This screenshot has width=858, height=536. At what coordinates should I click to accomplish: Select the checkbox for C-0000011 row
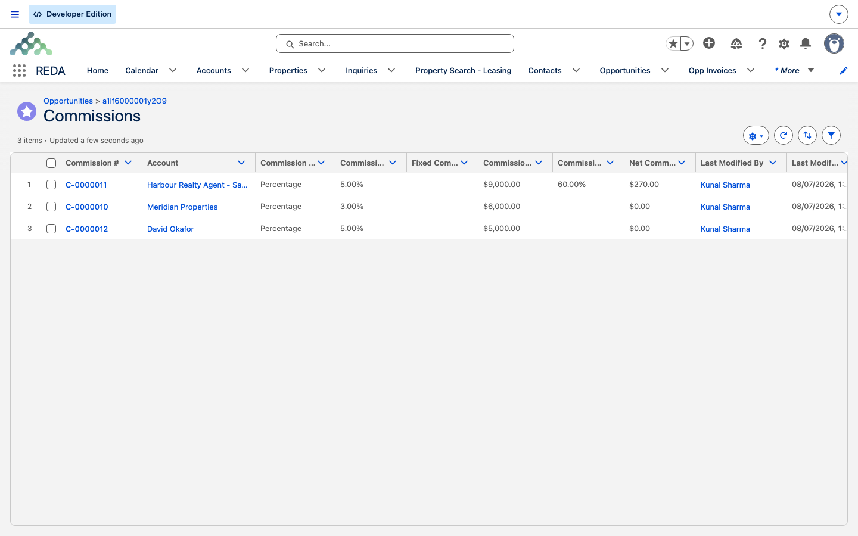(x=51, y=185)
